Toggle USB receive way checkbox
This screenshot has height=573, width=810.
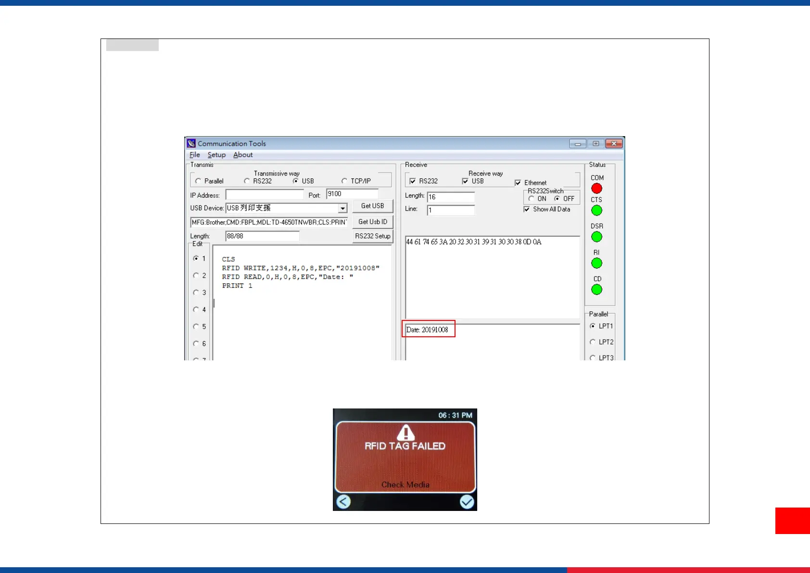465,181
